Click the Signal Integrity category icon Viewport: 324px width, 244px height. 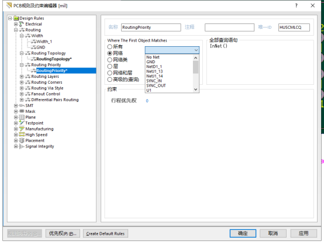pos(22,146)
